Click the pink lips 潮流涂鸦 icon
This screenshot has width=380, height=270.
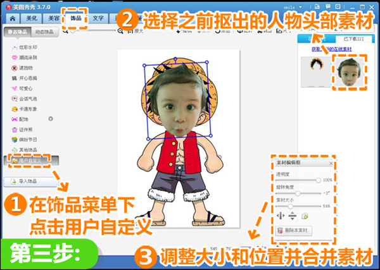(x=15, y=58)
